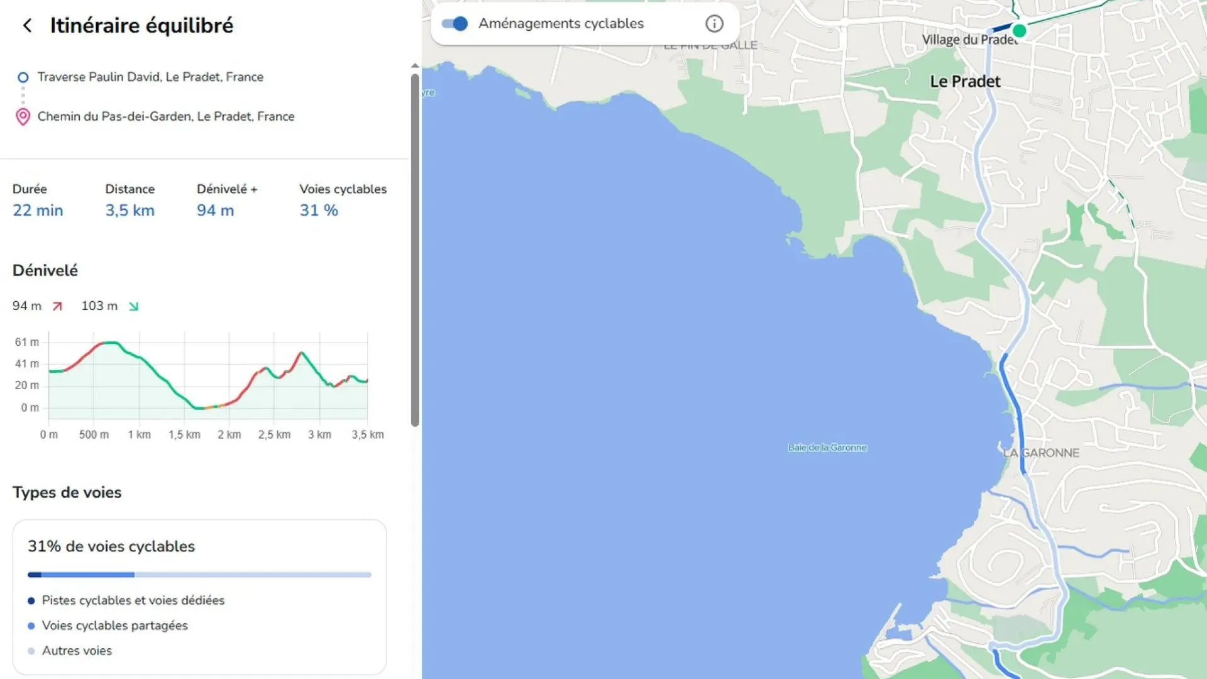The height and width of the screenshot is (679, 1207).
Task: Open the cycling facilities info icon
Action: (714, 24)
